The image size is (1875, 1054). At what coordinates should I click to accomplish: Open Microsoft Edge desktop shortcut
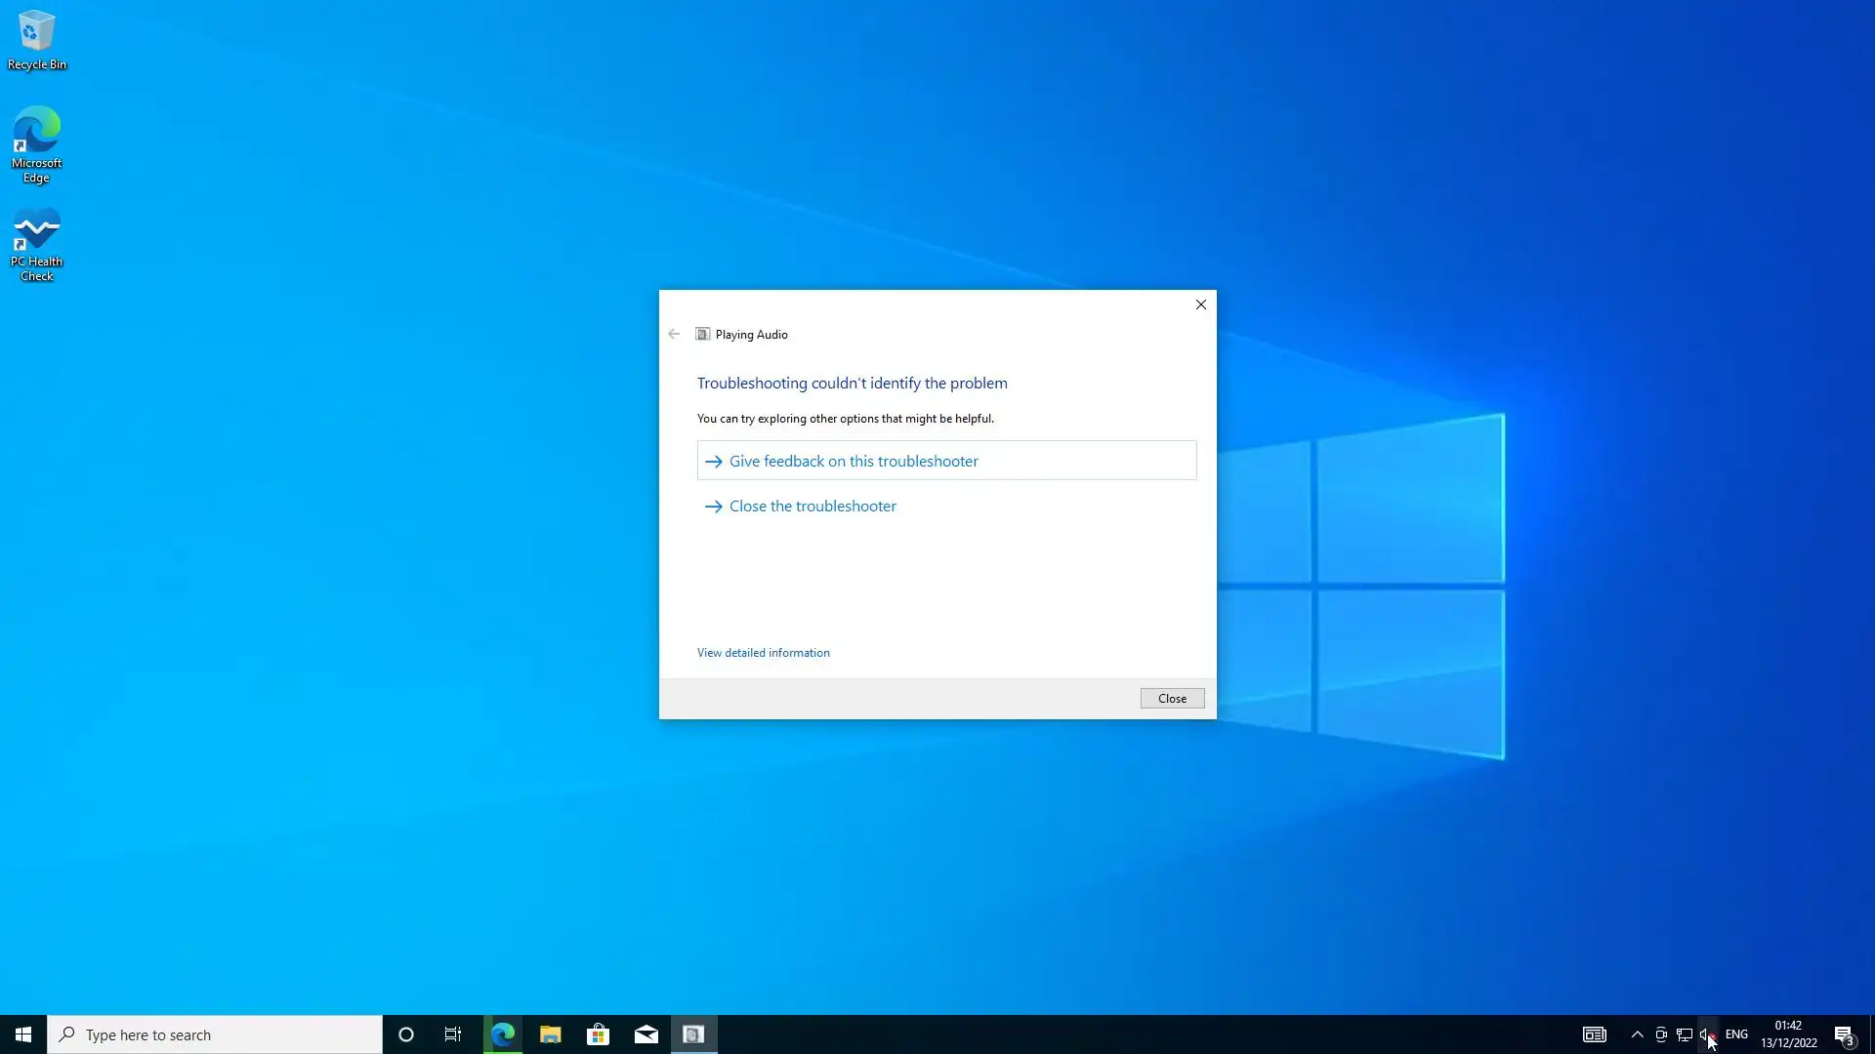(x=36, y=143)
